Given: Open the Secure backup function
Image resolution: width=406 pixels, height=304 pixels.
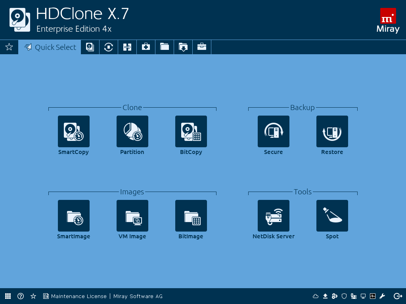Looking at the screenshot, I should point(273,131).
